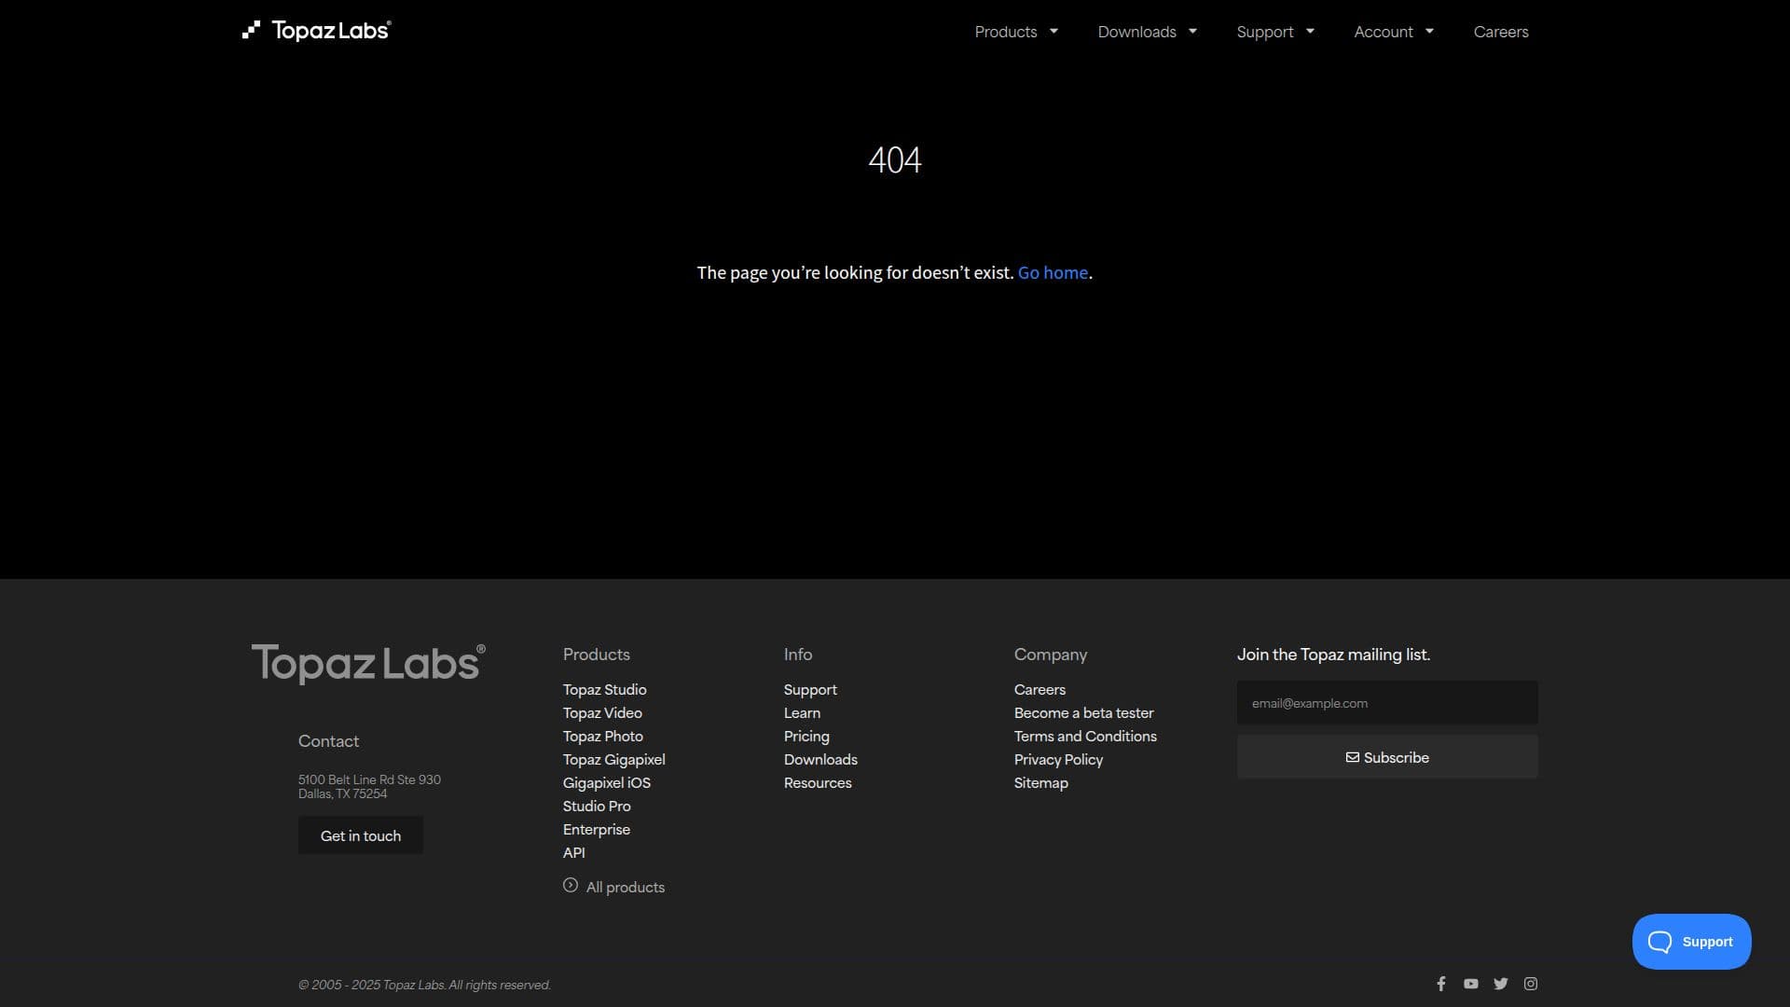Open Downloads link under Info
1790x1007 pixels.
(820, 759)
